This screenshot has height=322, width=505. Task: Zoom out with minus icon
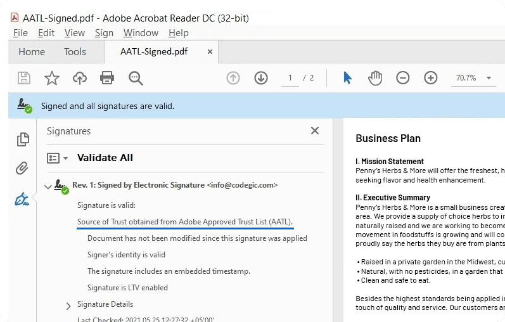tap(403, 78)
